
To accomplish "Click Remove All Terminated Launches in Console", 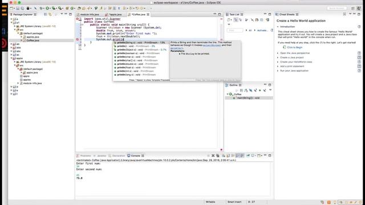I will tap(218, 155).
